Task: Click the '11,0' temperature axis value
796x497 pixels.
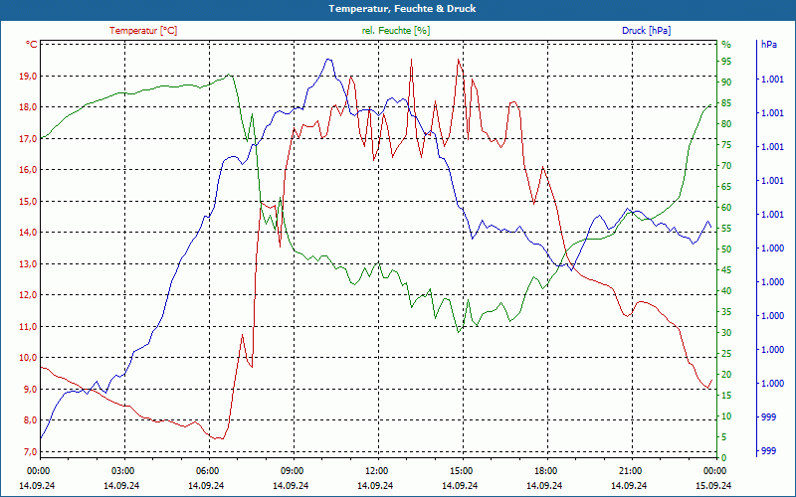Action: click(x=29, y=327)
